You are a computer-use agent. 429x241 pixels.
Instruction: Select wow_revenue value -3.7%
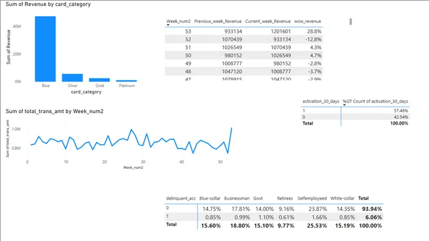pyautogui.click(x=314, y=72)
